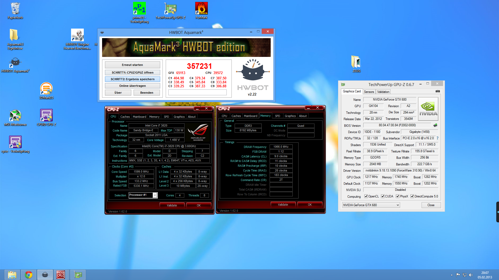Switch to GPU-Z taskbar button
The image size is (499, 280).
tap(78, 275)
